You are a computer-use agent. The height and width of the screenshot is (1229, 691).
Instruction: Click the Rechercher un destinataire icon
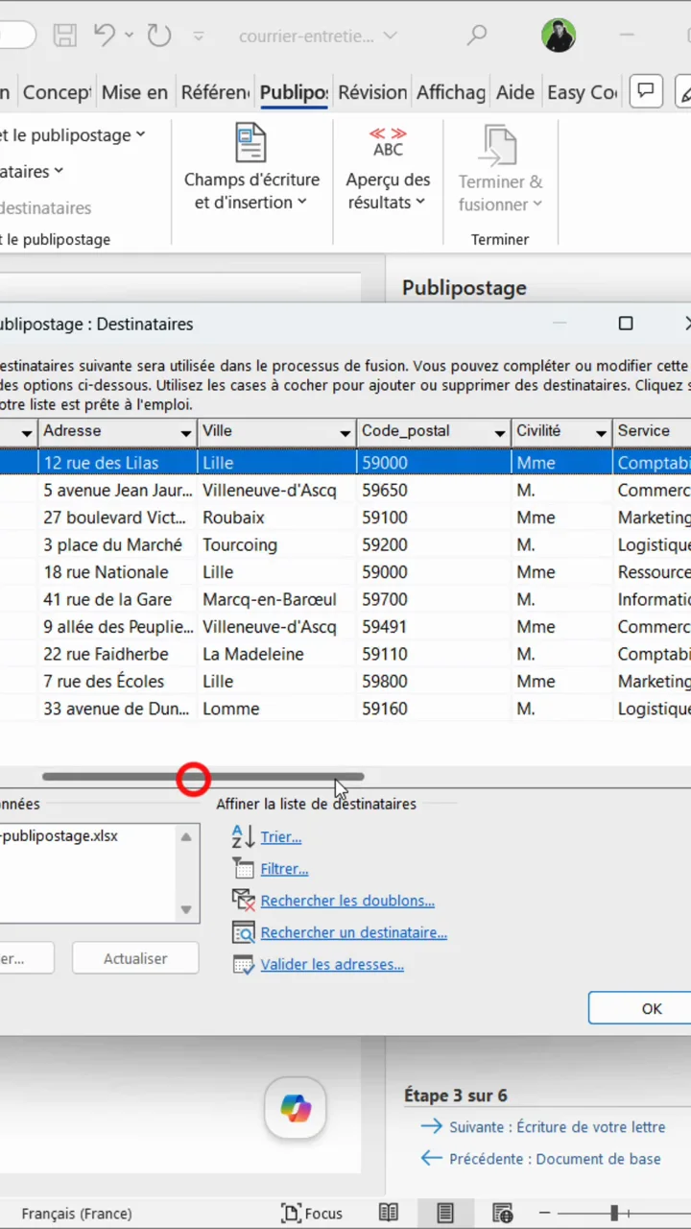(243, 931)
